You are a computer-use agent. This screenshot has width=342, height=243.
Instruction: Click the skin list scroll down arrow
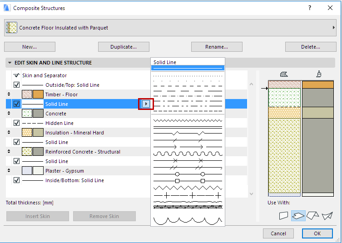(251, 193)
